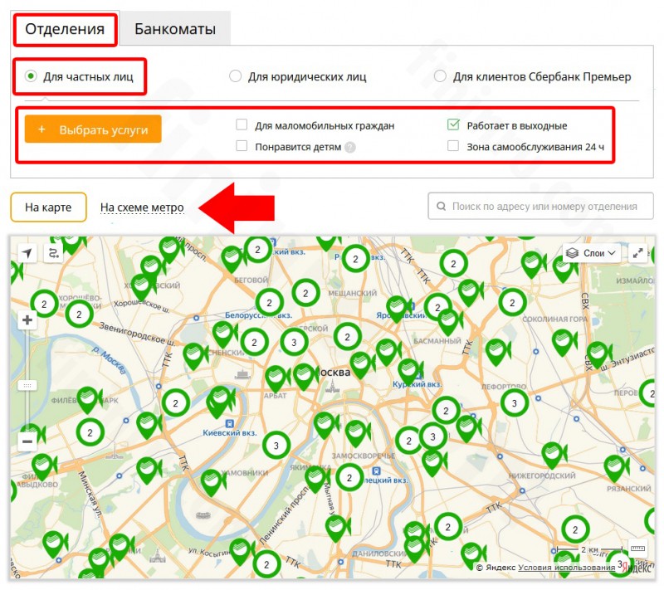
Task: Focus the address or branch number search field
Action: click(540, 206)
